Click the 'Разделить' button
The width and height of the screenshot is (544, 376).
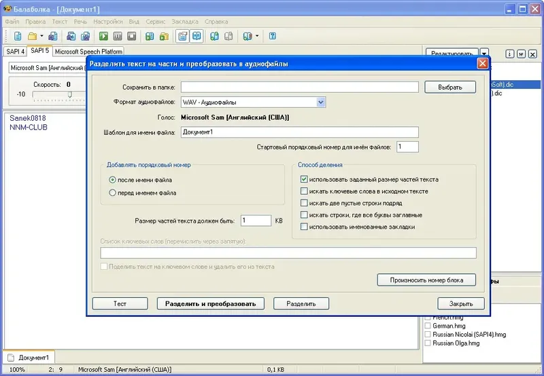click(301, 303)
